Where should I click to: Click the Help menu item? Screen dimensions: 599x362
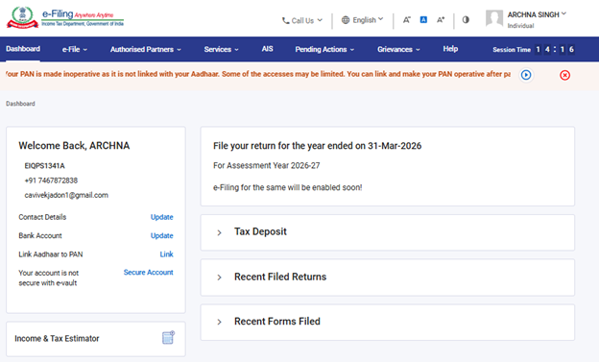coord(450,49)
